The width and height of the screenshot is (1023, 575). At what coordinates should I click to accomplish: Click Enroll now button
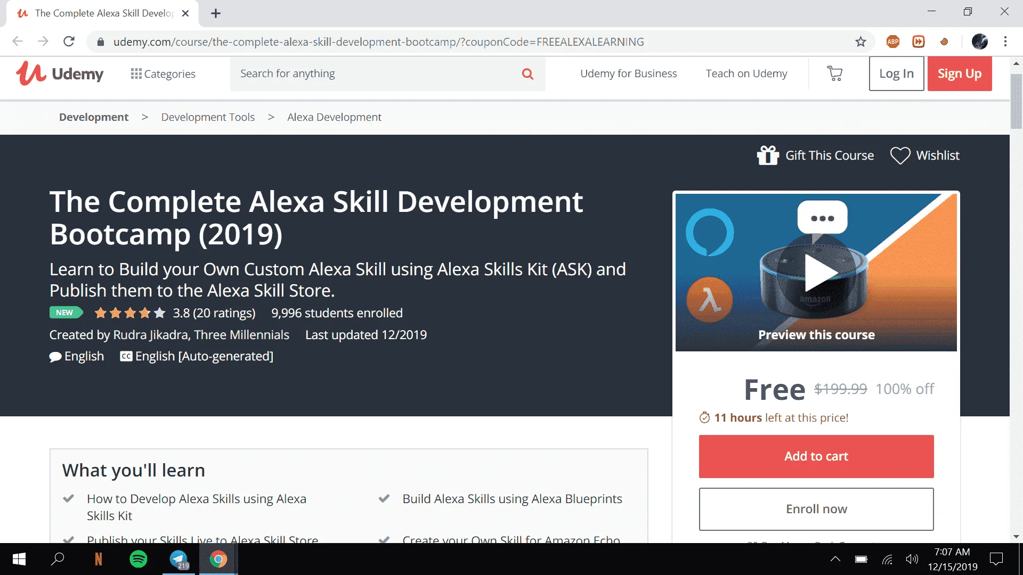(x=816, y=509)
